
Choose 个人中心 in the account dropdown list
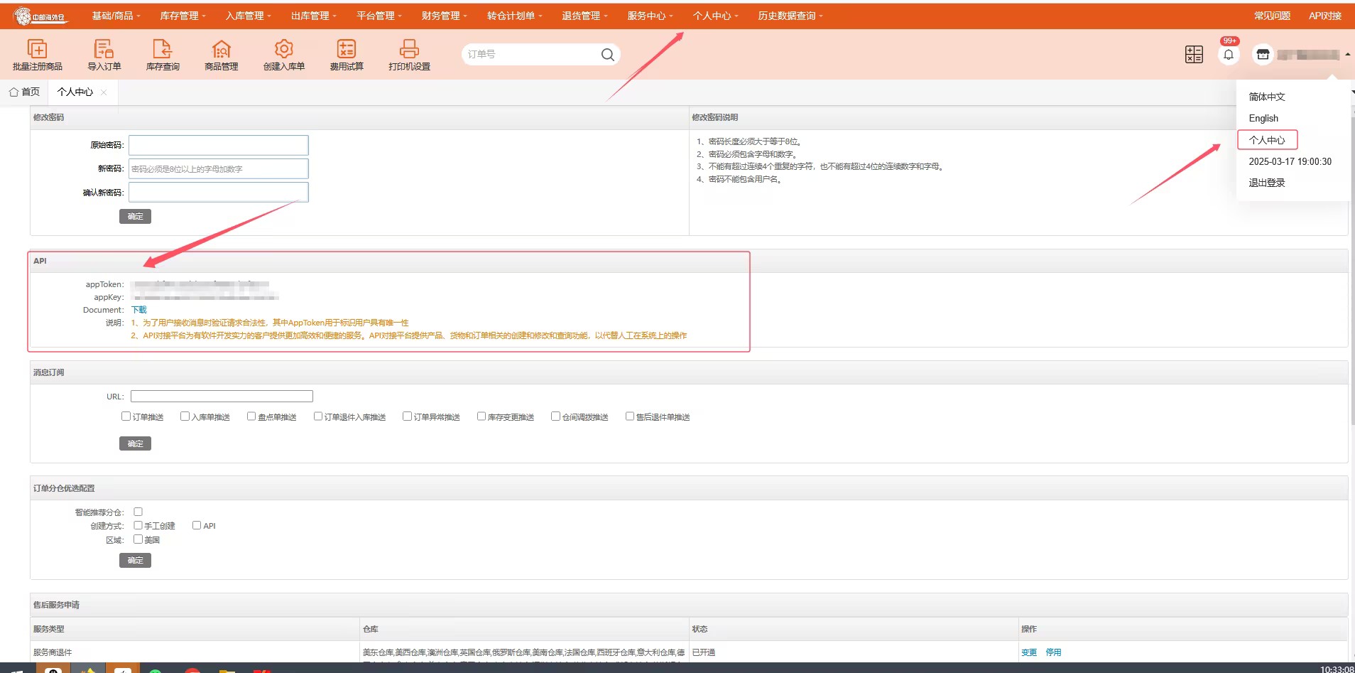[1267, 140]
